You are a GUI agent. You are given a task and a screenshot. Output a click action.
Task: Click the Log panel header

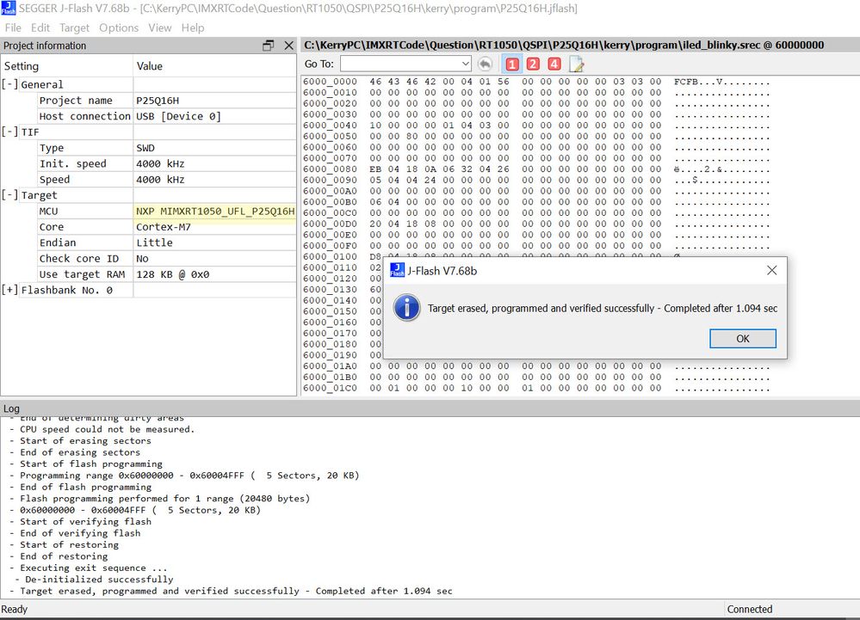(430, 408)
